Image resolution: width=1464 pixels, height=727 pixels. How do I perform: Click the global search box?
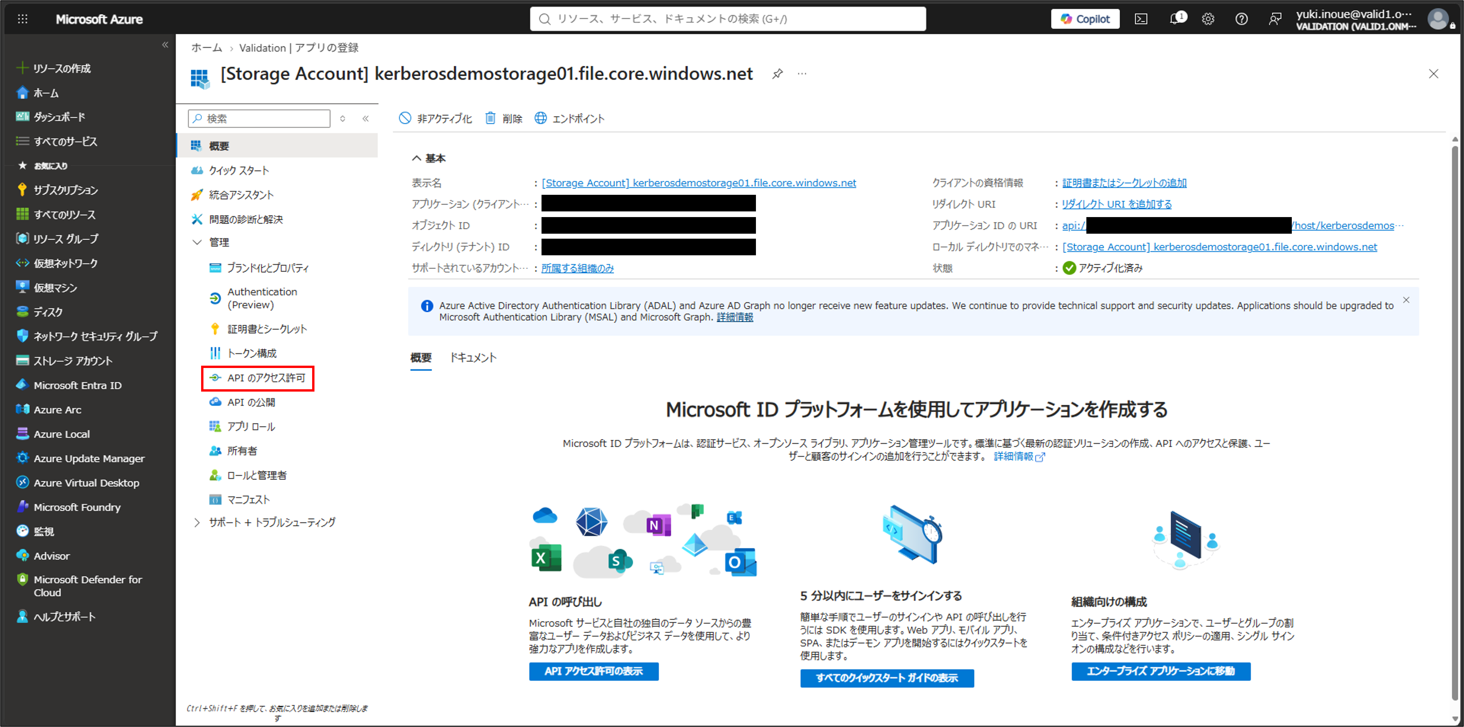727,19
